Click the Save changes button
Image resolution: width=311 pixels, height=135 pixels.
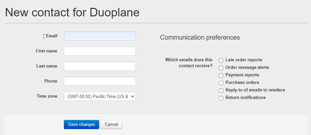pyautogui.click(x=82, y=125)
